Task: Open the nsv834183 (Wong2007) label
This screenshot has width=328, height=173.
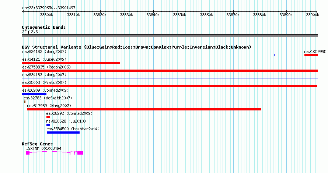Action: pos(44,75)
